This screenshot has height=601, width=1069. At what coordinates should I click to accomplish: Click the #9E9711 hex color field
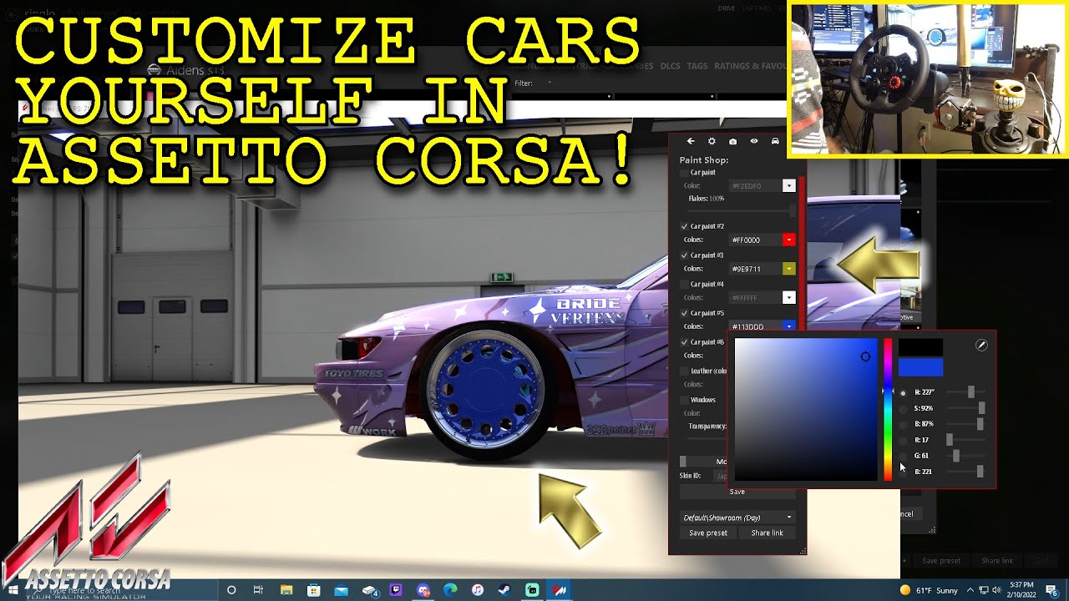pyautogui.click(x=755, y=269)
